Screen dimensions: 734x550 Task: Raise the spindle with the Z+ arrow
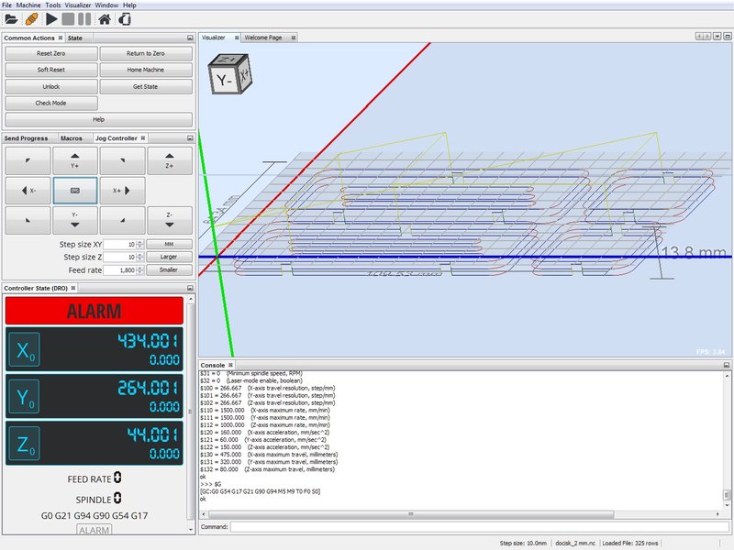coord(170,160)
